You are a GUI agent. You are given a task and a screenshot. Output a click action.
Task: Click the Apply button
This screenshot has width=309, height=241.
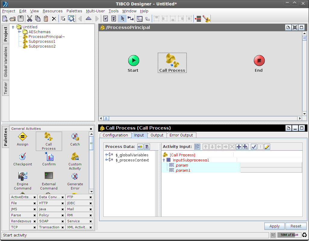(274, 226)
